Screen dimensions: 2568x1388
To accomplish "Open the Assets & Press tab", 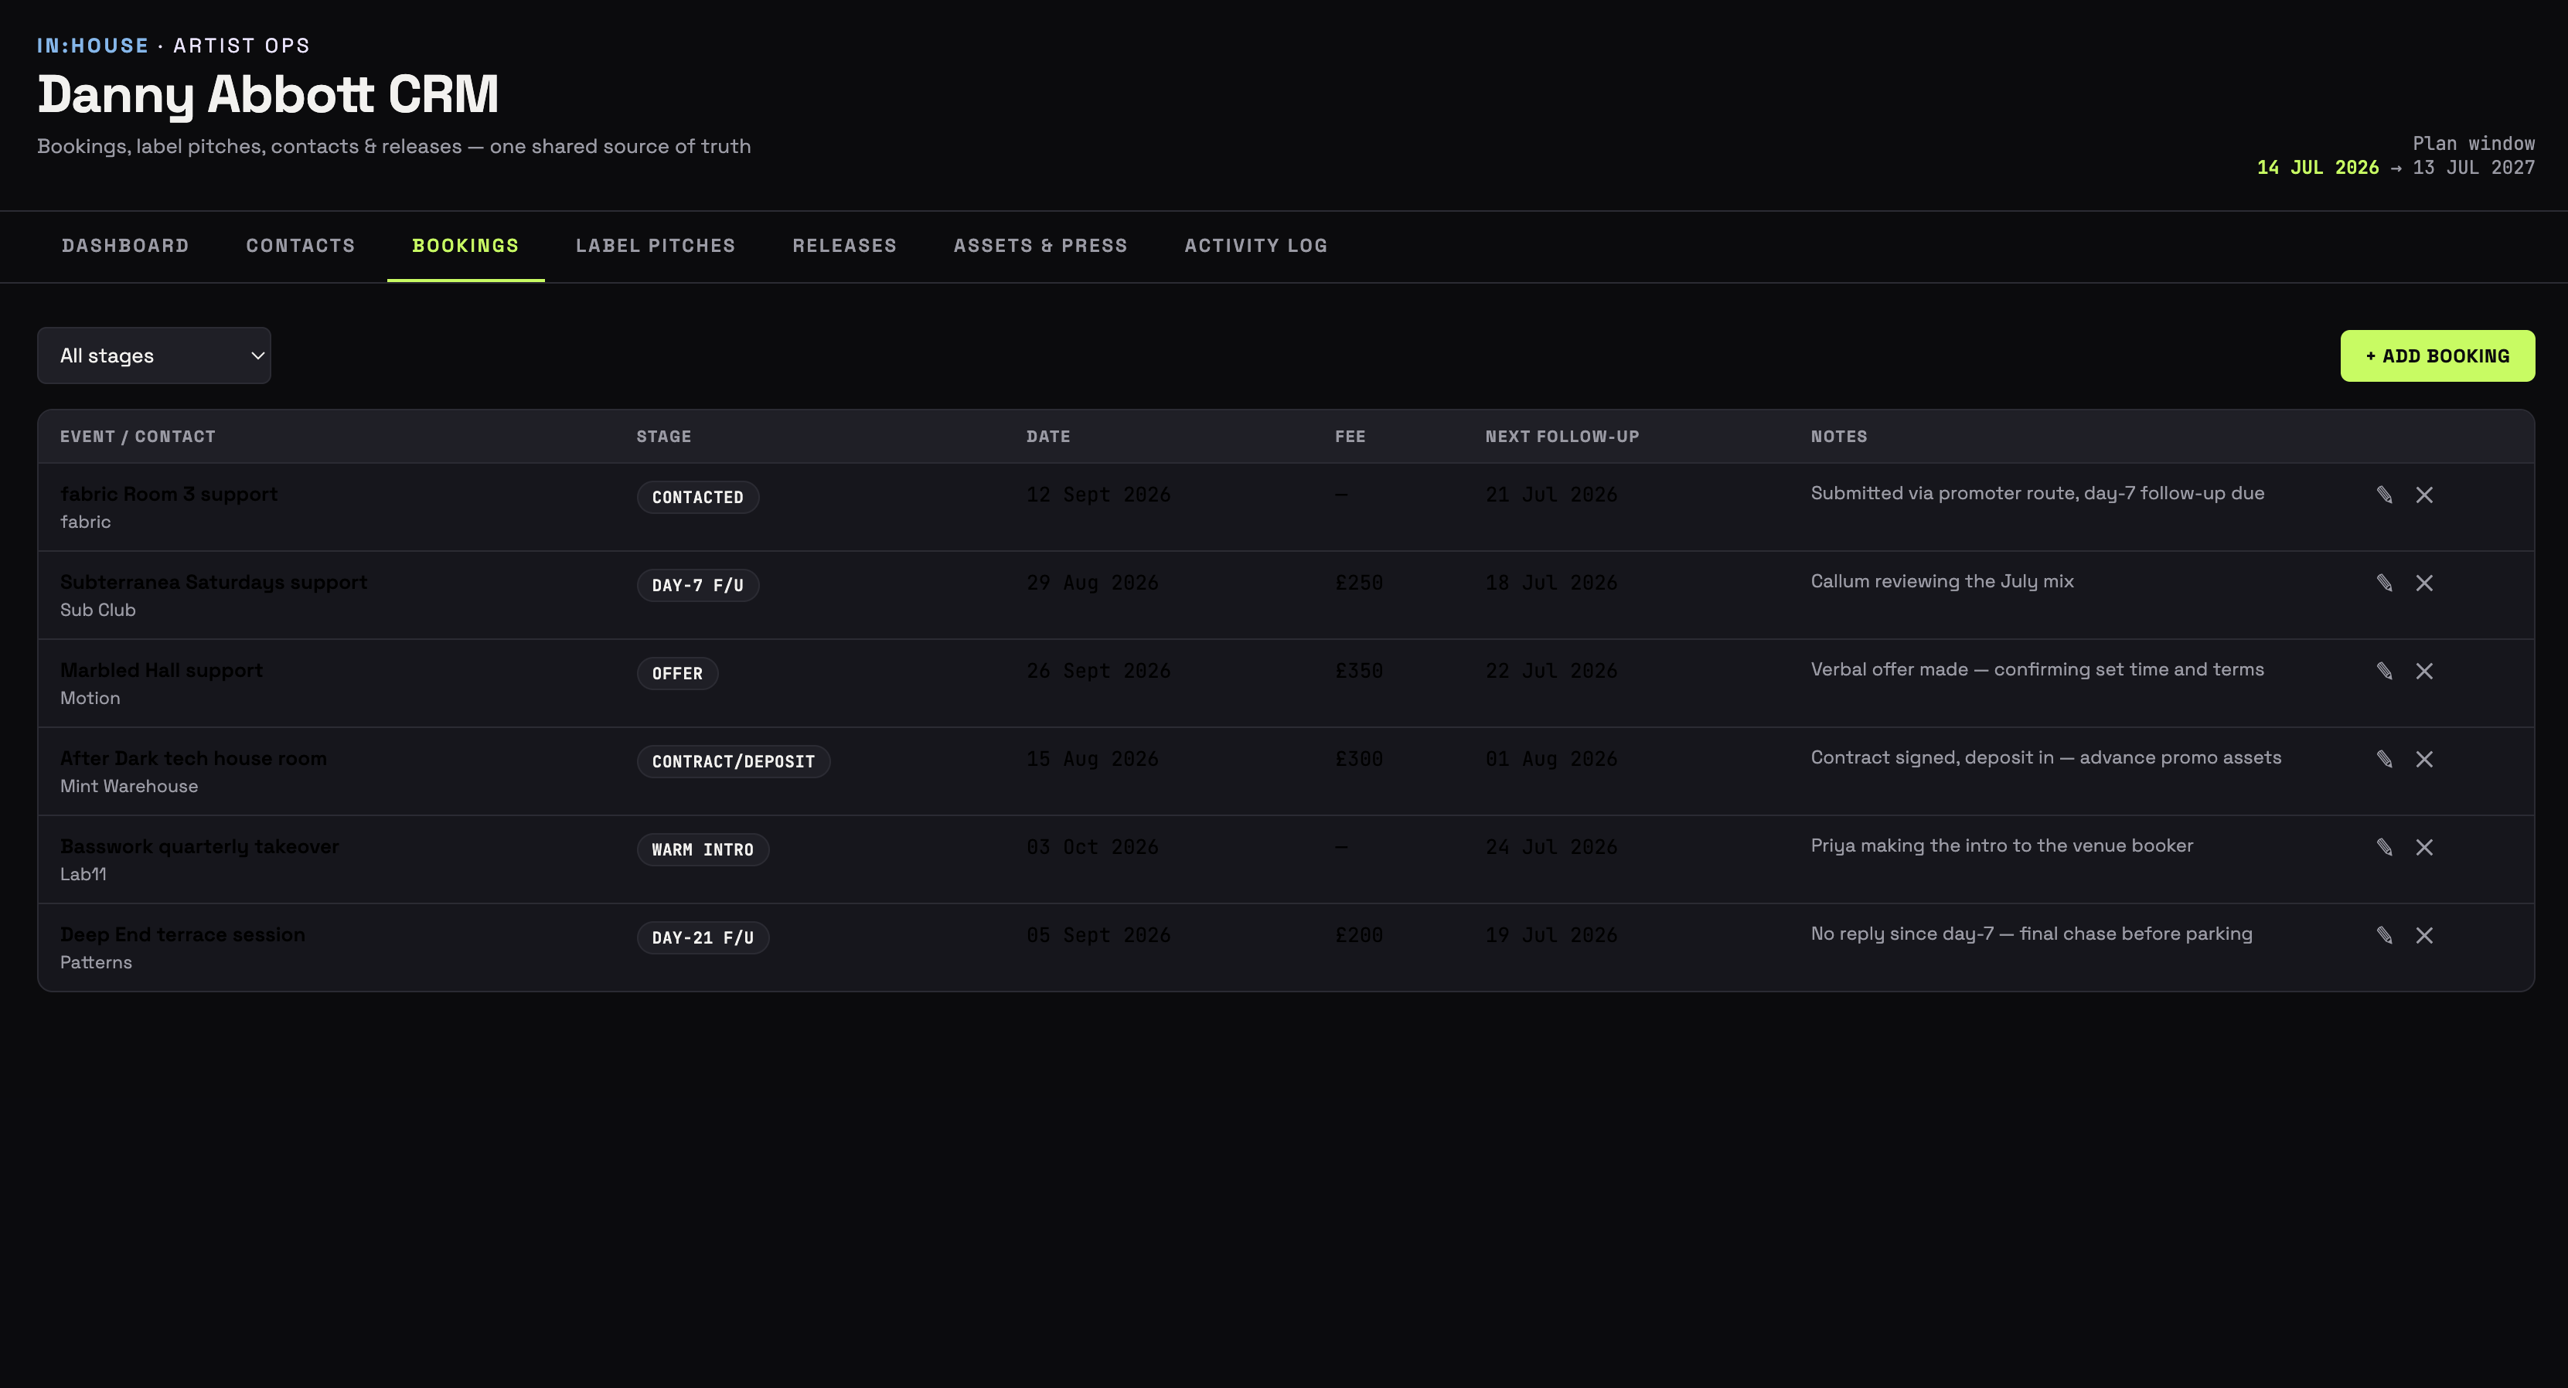I will tap(1040, 246).
